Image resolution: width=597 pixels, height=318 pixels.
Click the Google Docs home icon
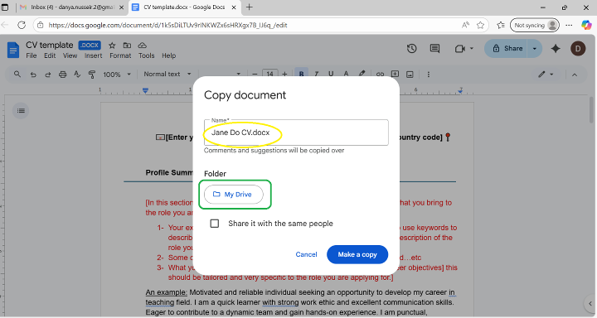[13, 50]
